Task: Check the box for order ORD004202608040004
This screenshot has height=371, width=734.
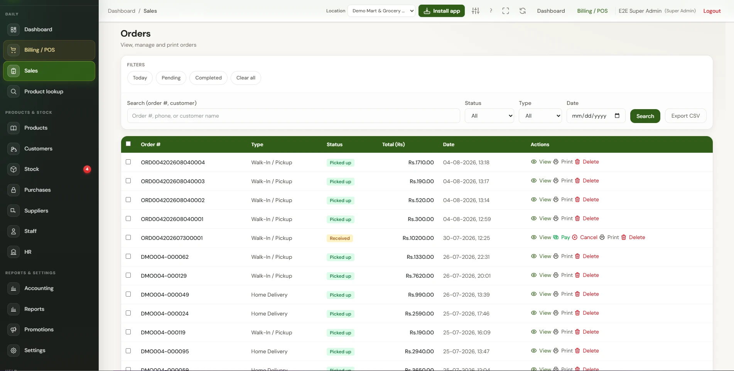Action: click(x=128, y=162)
